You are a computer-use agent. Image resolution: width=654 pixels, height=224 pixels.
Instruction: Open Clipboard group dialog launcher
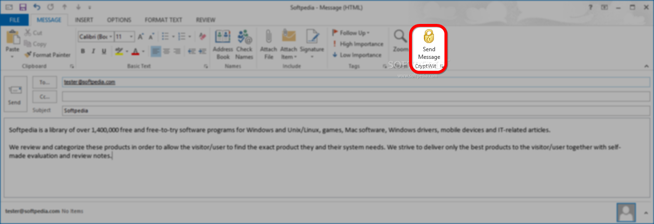pos(72,67)
